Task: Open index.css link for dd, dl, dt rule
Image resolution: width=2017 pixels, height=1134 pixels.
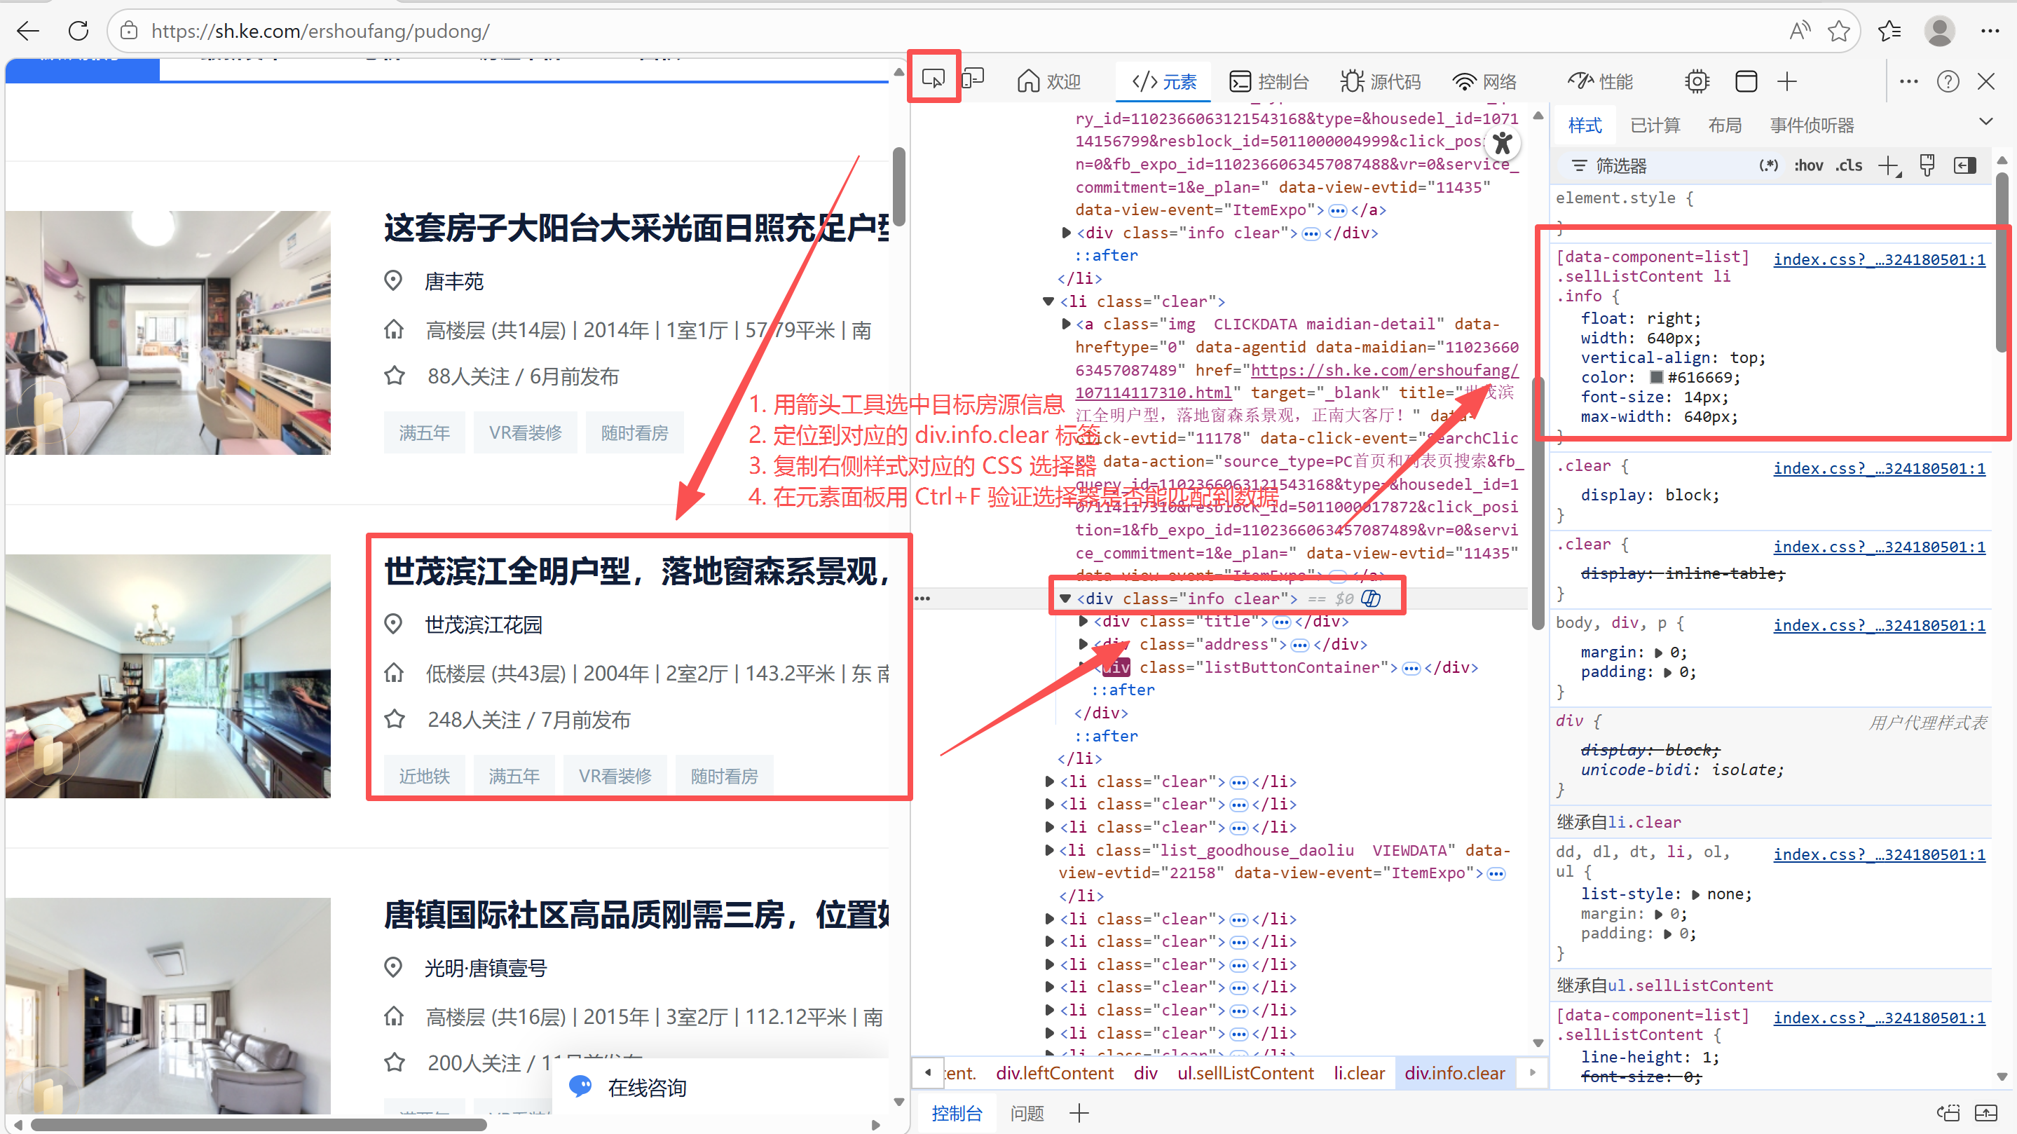Action: pos(1879,854)
